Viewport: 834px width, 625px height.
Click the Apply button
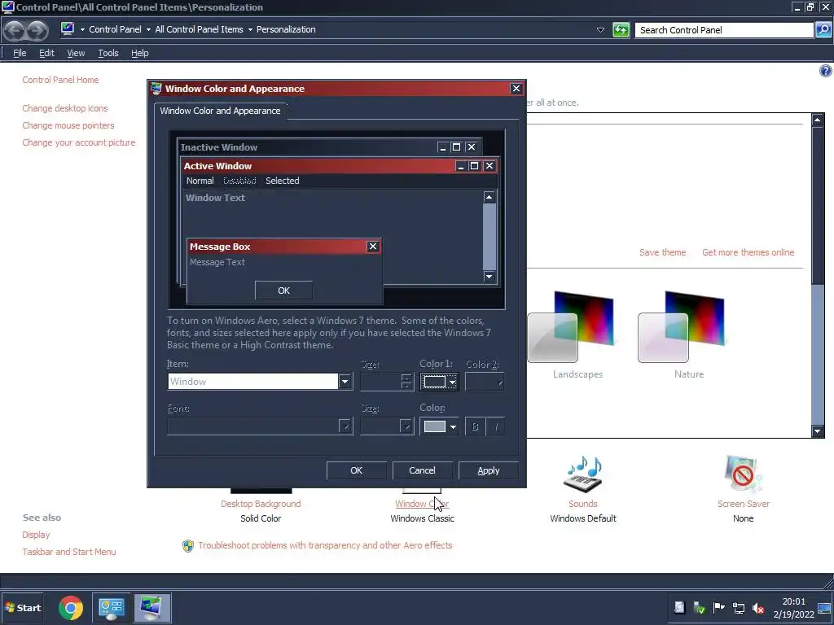[x=489, y=470]
